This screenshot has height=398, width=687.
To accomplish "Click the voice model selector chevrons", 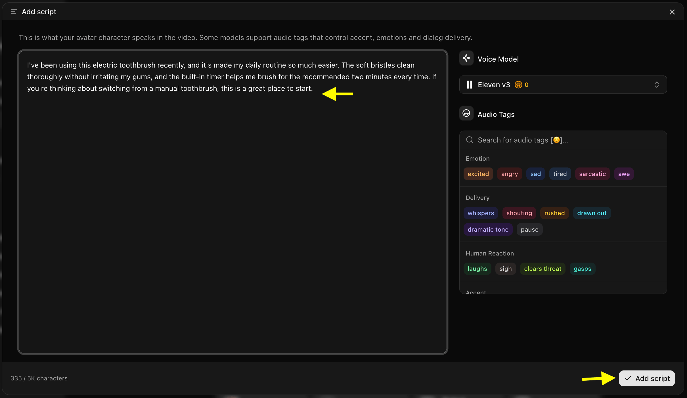I will click(657, 85).
